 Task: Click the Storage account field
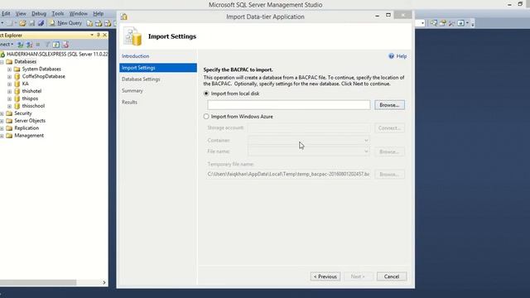click(309, 128)
